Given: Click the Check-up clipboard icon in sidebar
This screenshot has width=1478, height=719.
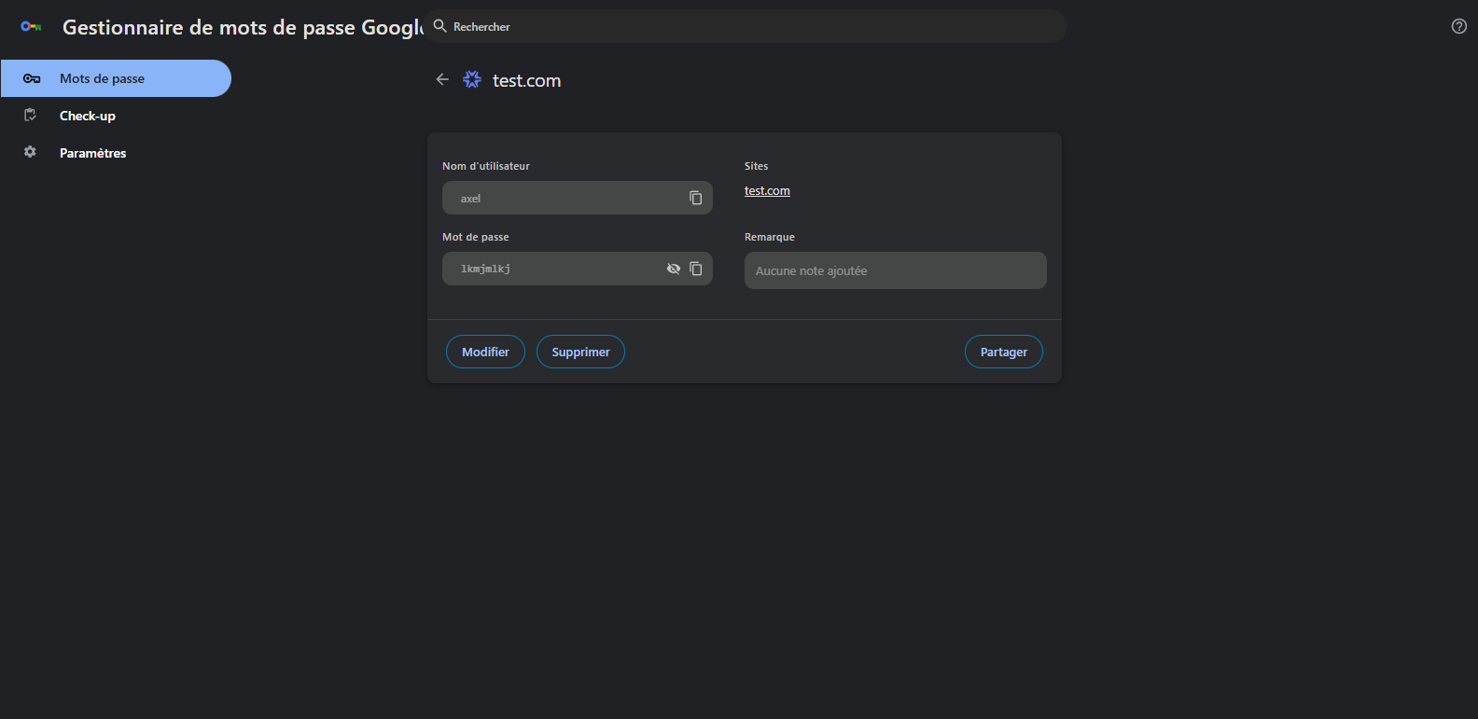Looking at the screenshot, I should click(31, 116).
